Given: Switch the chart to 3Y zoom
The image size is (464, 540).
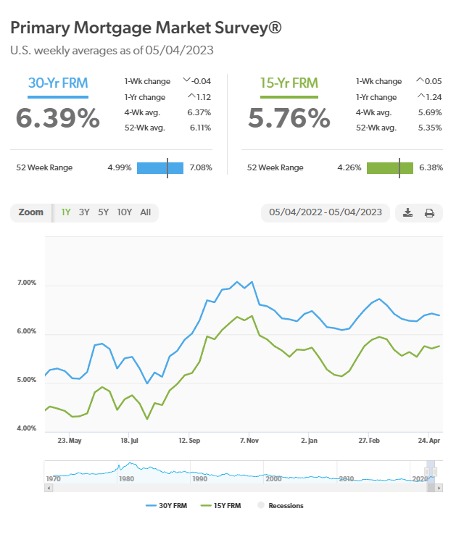Looking at the screenshot, I should pyautogui.click(x=84, y=212).
